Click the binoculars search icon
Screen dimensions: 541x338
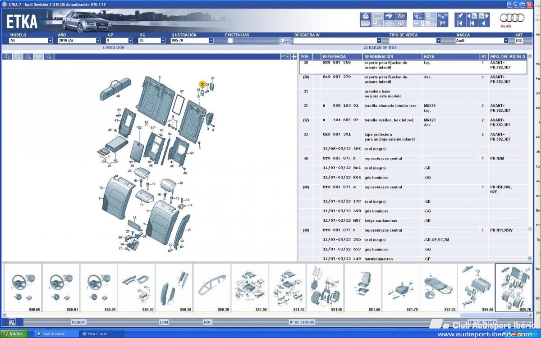point(389,16)
